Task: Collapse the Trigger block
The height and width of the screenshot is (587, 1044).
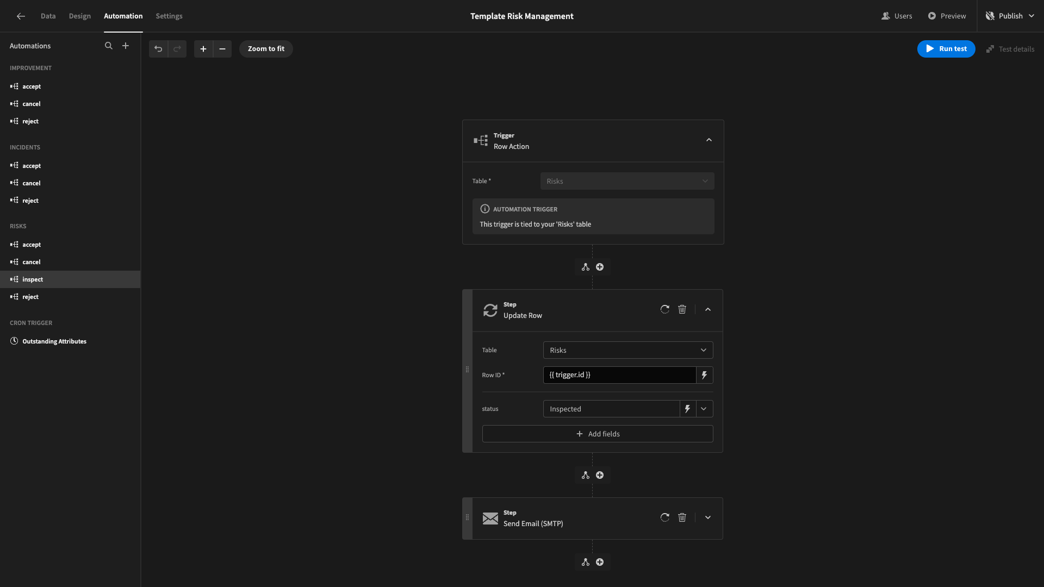Action: 709,140
